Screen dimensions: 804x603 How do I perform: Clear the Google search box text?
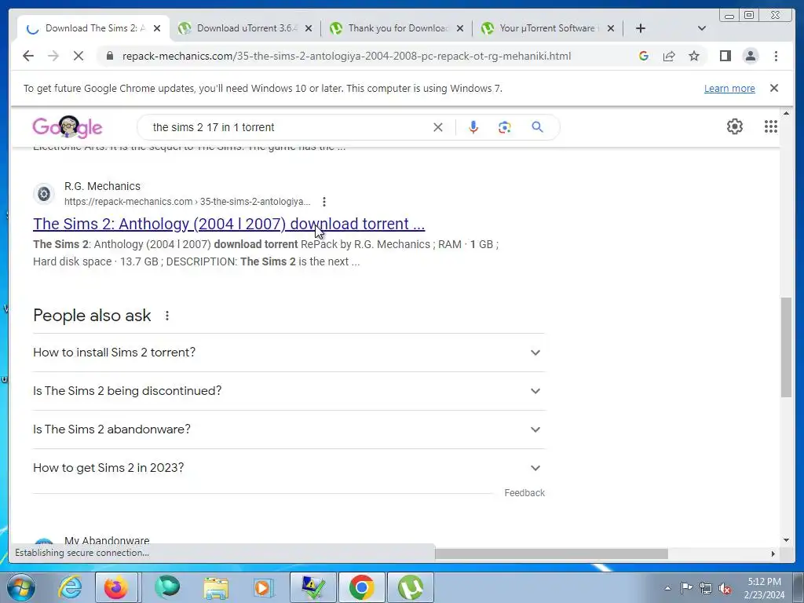pyautogui.click(x=438, y=127)
